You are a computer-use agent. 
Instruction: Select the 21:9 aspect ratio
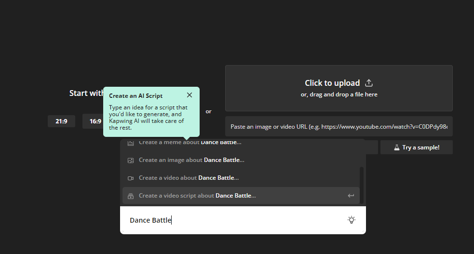(x=61, y=121)
